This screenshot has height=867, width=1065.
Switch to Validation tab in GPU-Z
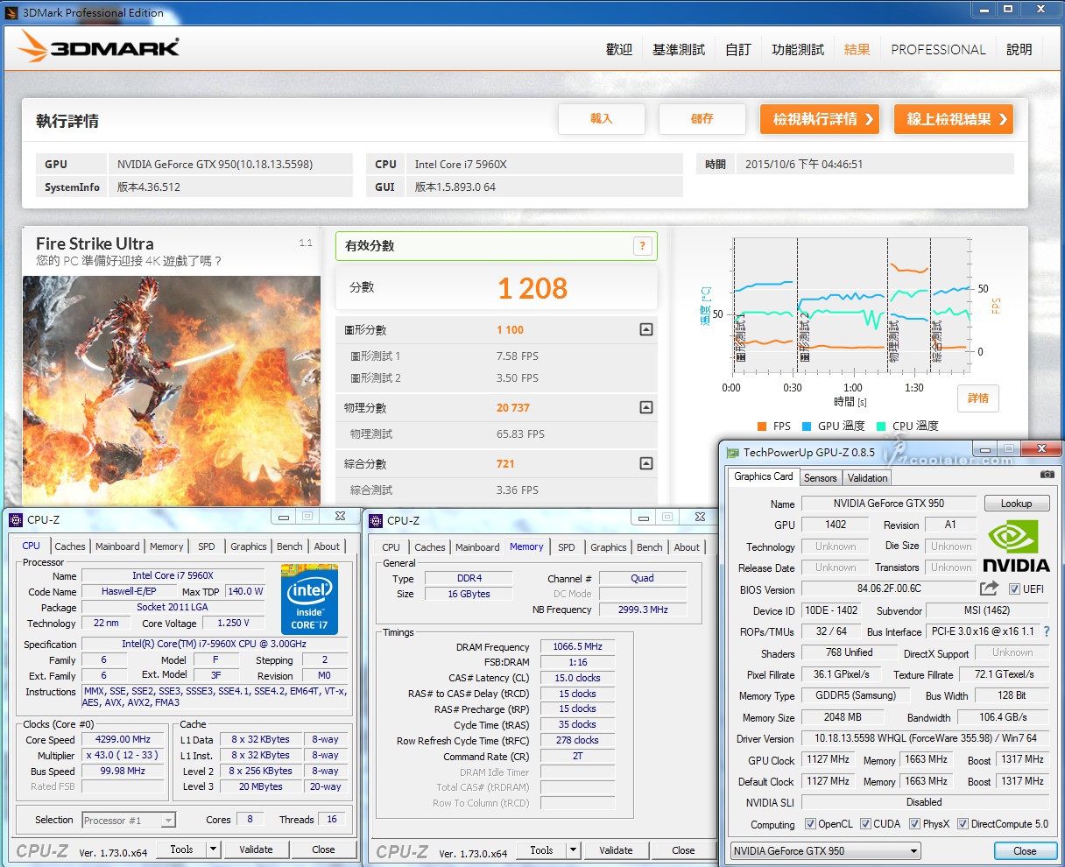867,478
